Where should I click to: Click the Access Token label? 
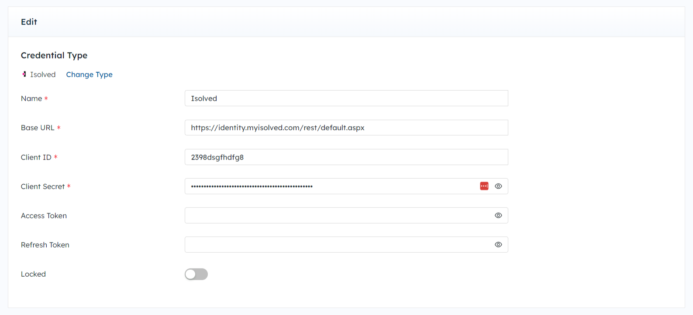point(44,216)
